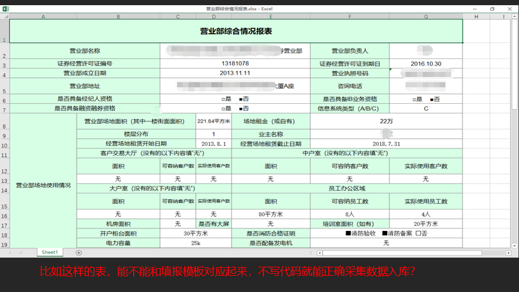
Task: Click the Select All corner of the grid
Action: click(x=4, y=16)
